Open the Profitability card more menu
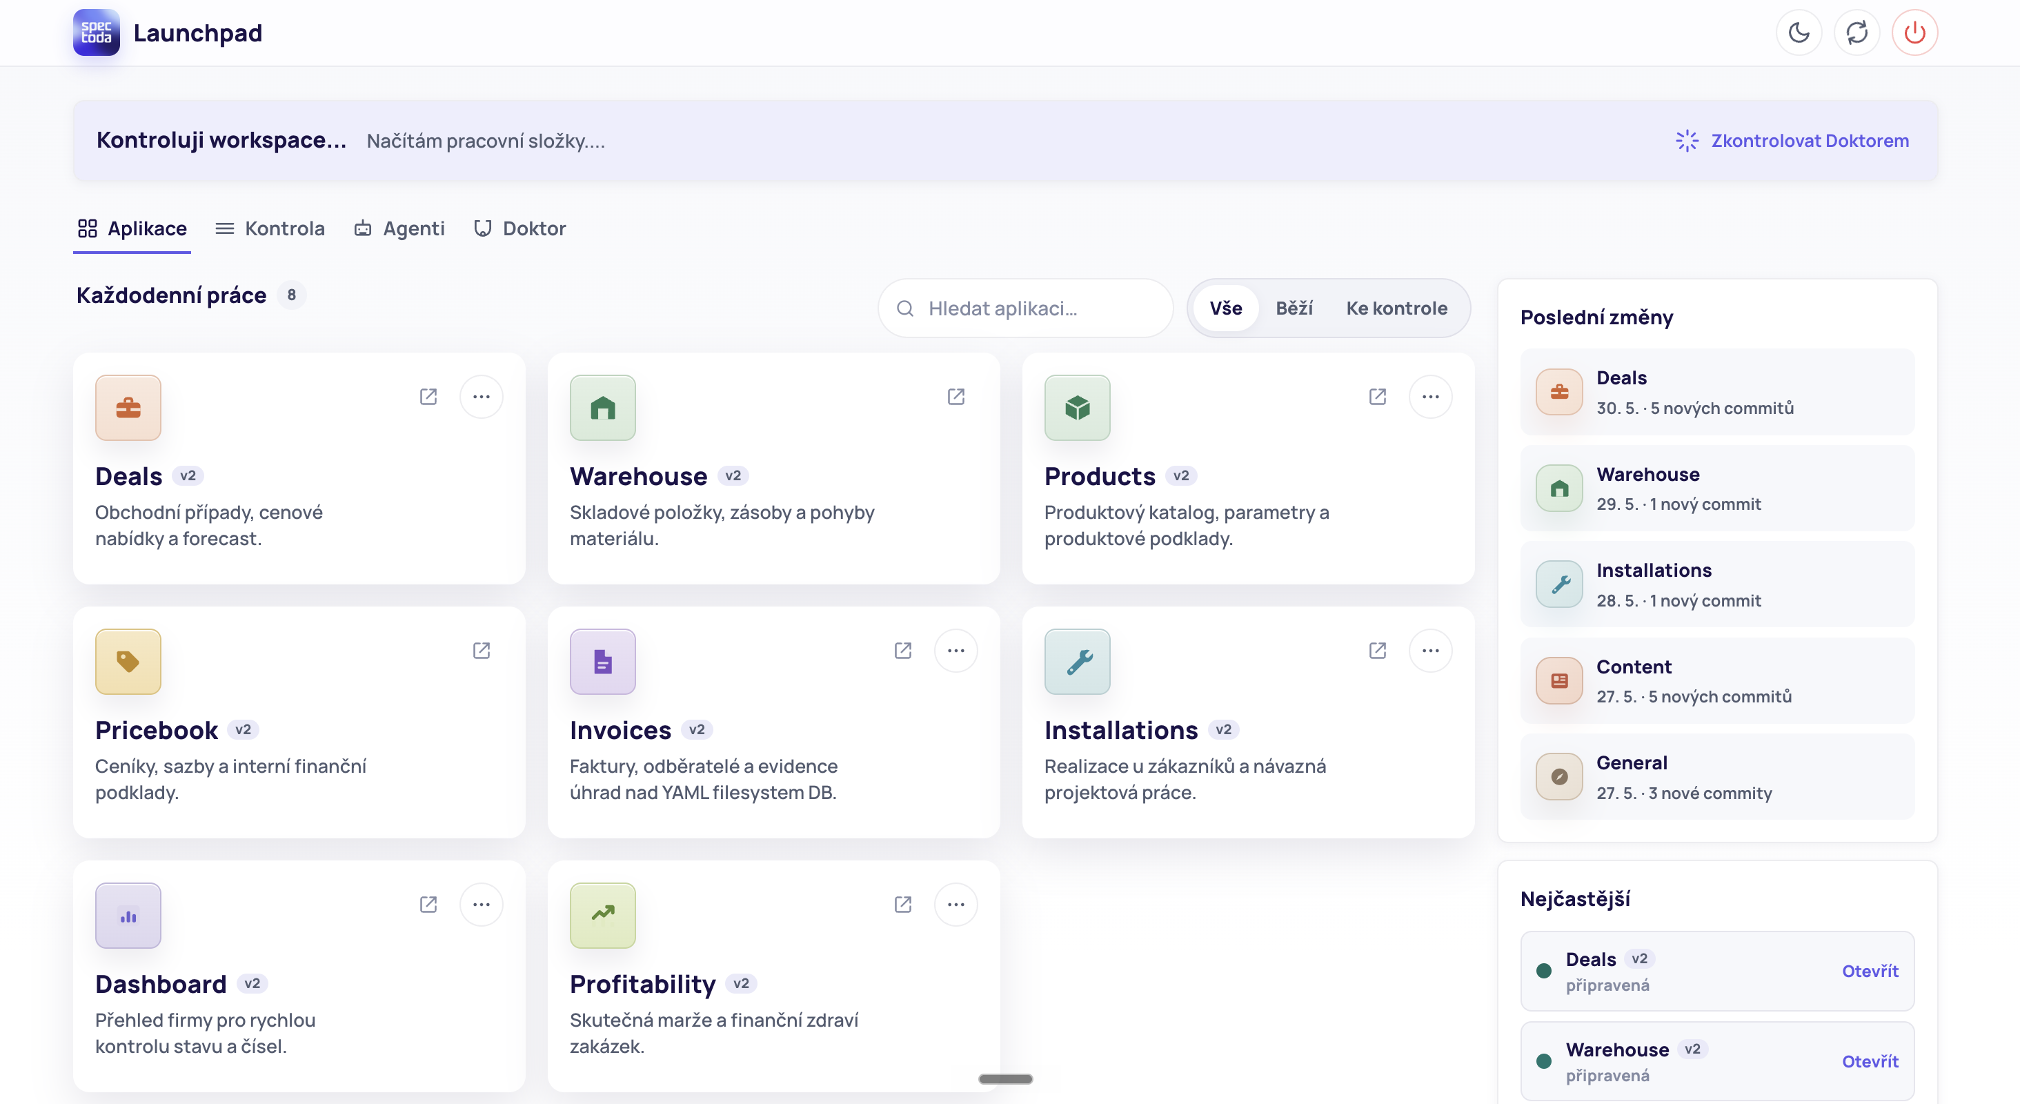This screenshot has height=1104, width=2020. click(x=956, y=905)
